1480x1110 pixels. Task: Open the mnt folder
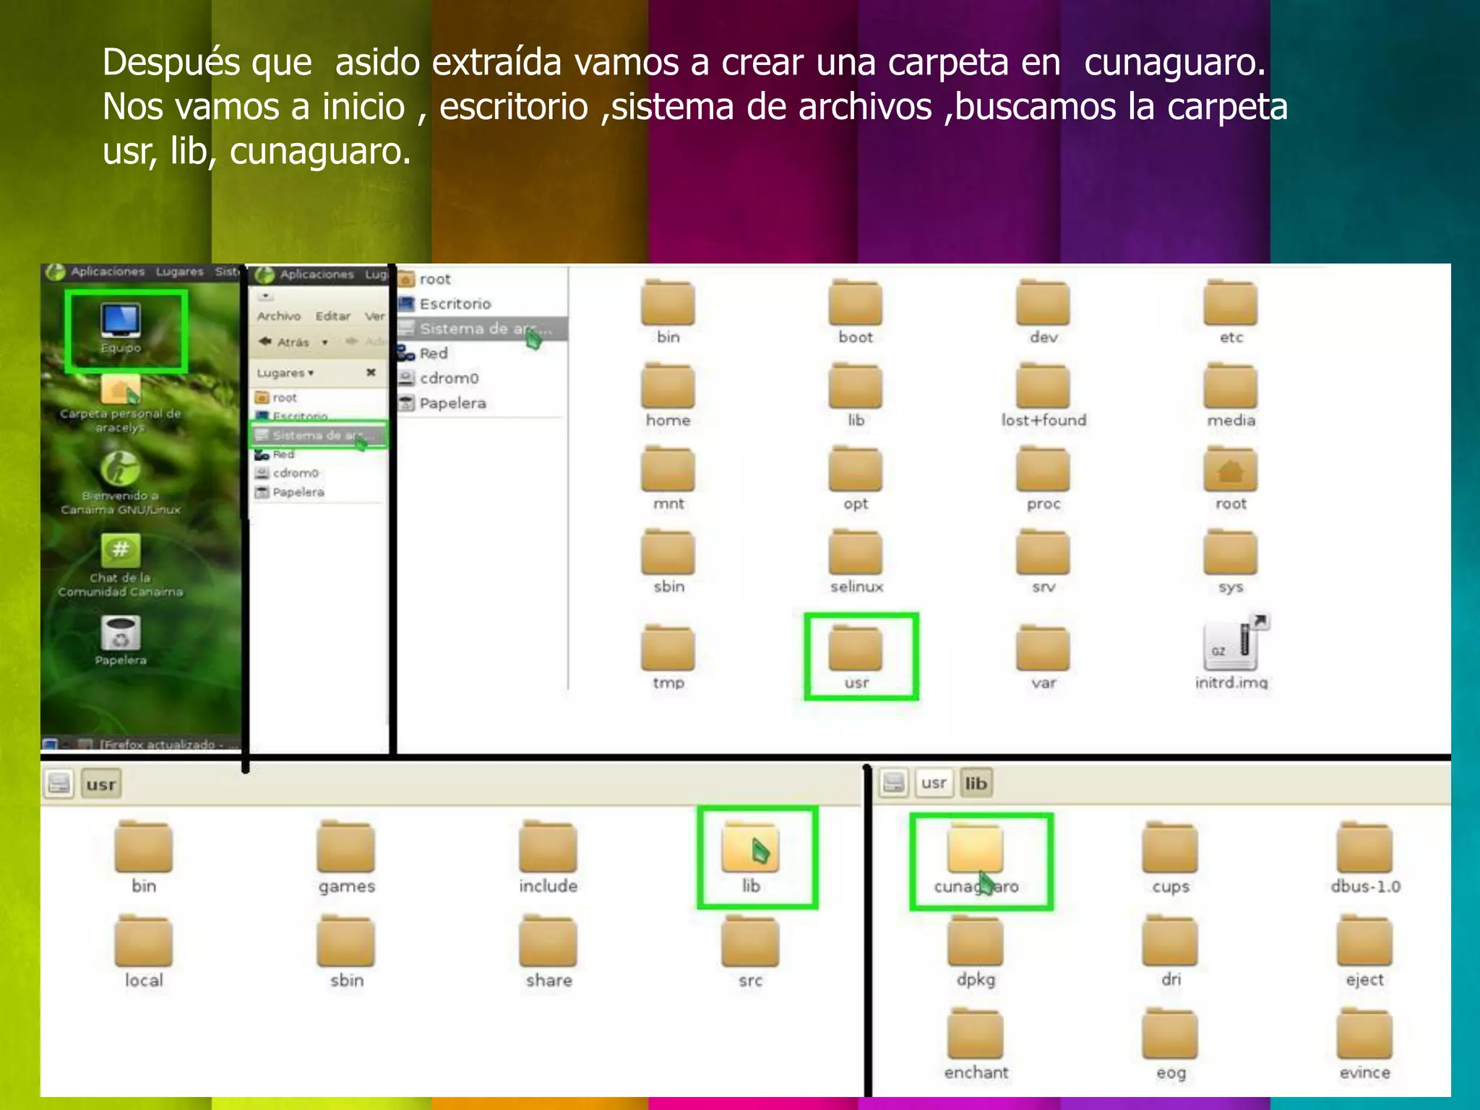coord(668,478)
